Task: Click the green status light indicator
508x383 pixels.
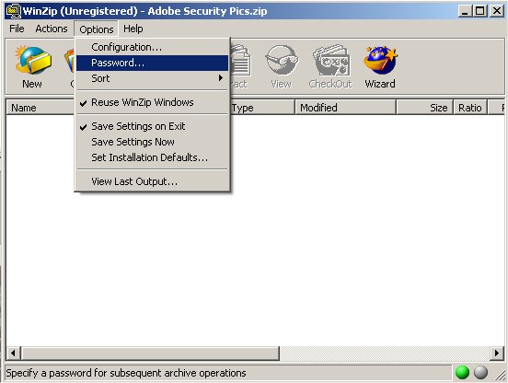Action: pos(462,372)
